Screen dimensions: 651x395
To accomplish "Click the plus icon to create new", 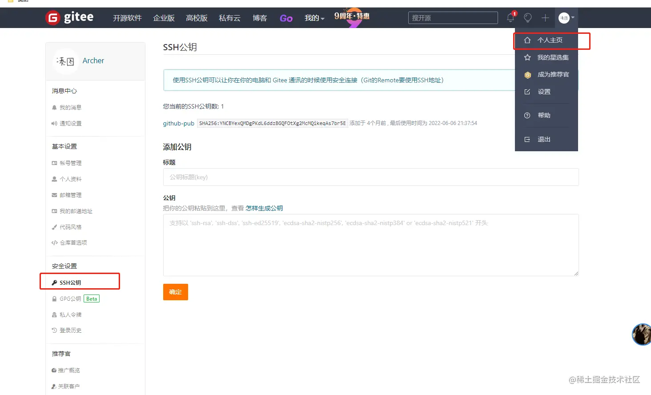I will point(545,18).
